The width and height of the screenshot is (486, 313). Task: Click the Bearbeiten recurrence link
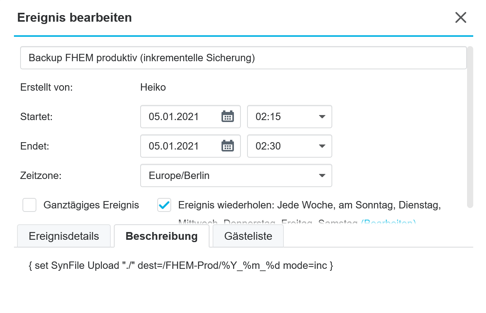pos(389,223)
